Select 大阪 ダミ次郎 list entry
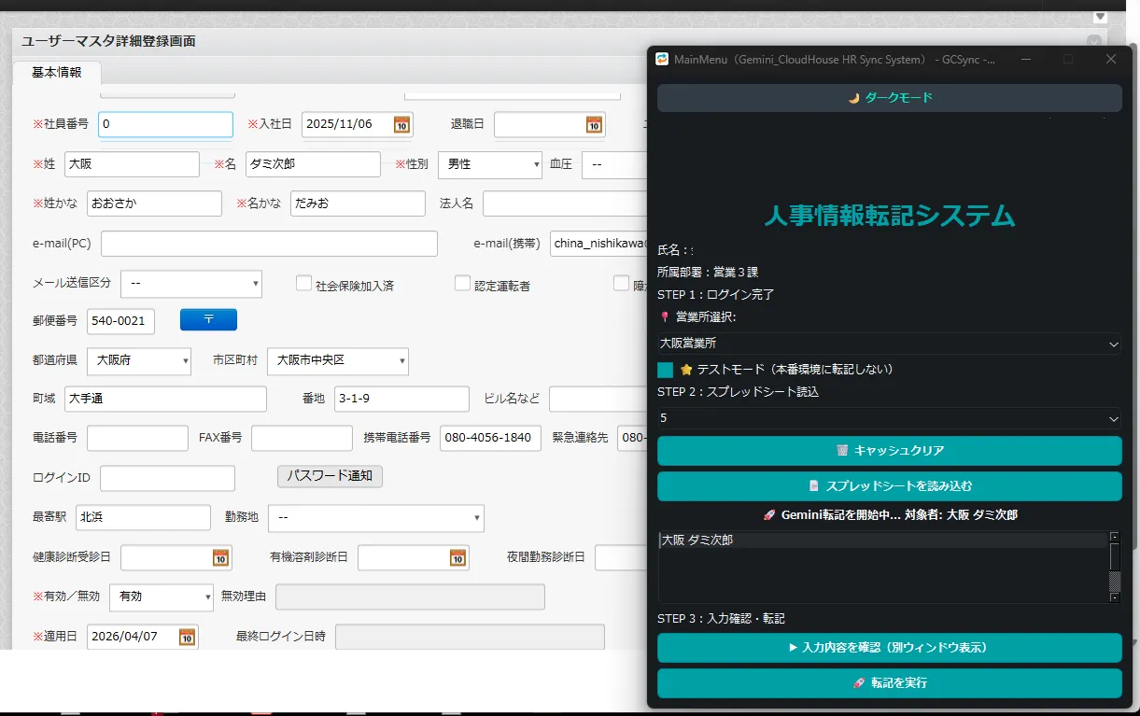This screenshot has width=1140, height=716. (x=882, y=541)
